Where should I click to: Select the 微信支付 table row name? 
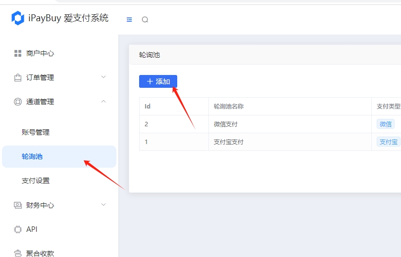[226, 124]
